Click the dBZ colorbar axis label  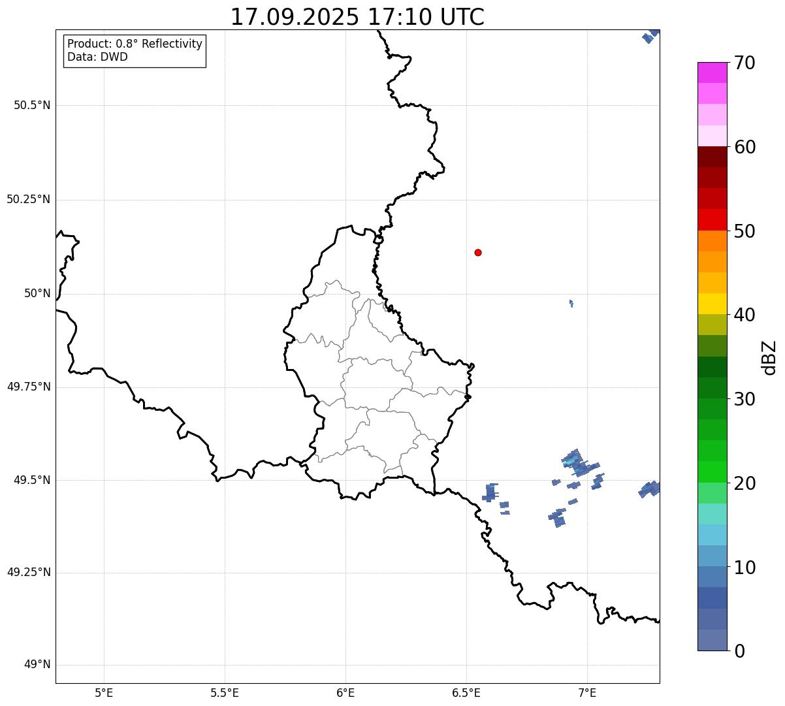click(769, 357)
